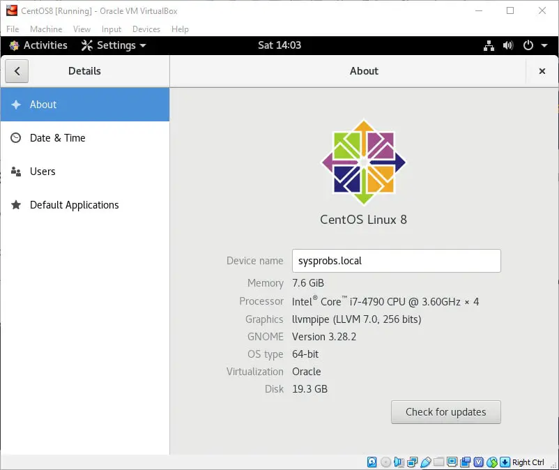This screenshot has height=470, width=559.
Task: Open VirtualBox Help menu
Action: click(180, 29)
